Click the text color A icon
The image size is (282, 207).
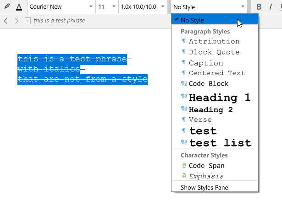19,7
